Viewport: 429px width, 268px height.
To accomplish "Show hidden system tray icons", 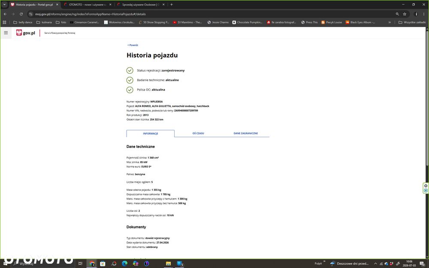I will (x=375, y=264).
